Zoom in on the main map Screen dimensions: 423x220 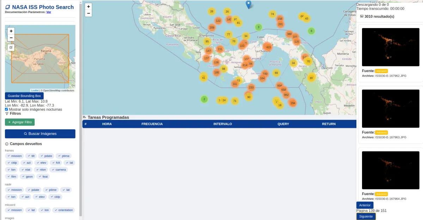coord(88,6)
